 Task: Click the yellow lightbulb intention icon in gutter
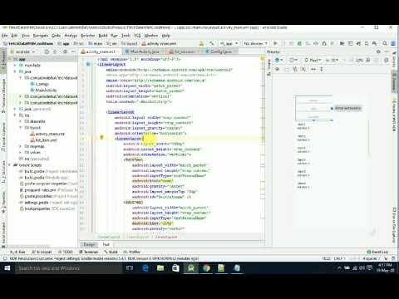[101, 137]
